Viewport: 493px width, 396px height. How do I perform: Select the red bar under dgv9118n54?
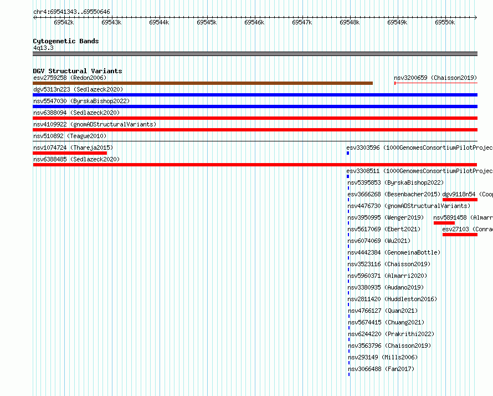[460, 200]
